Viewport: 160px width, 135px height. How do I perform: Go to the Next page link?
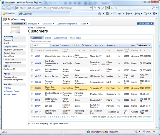(74, 117)
